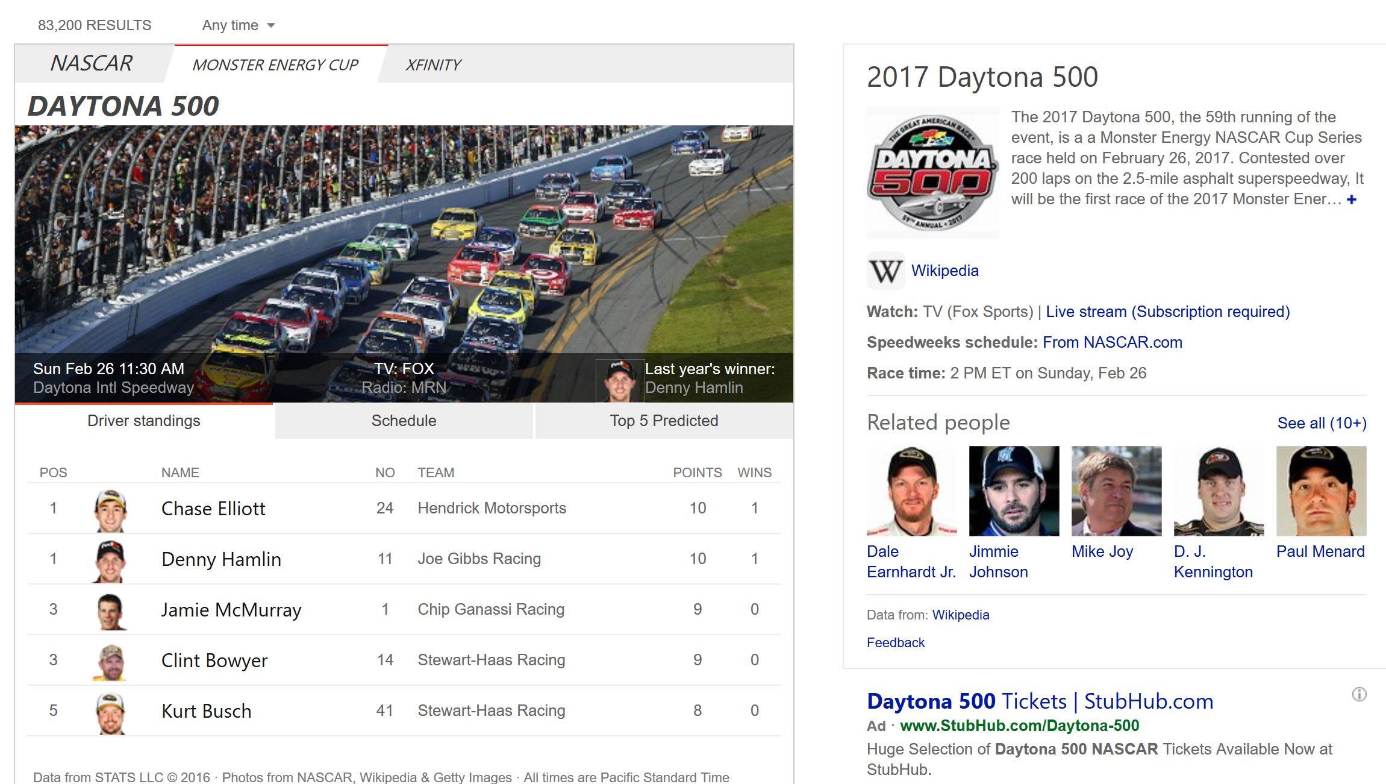
Task: Open Live stream (Subscription required) link
Action: [1167, 312]
